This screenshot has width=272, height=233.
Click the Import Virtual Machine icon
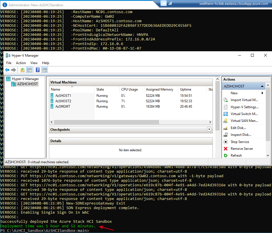tap(226, 100)
